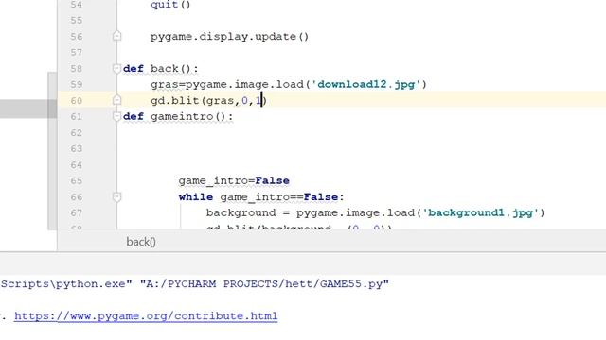Click the 'download12.jpg' string
The image size is (606, 340).
coord(365,84)
